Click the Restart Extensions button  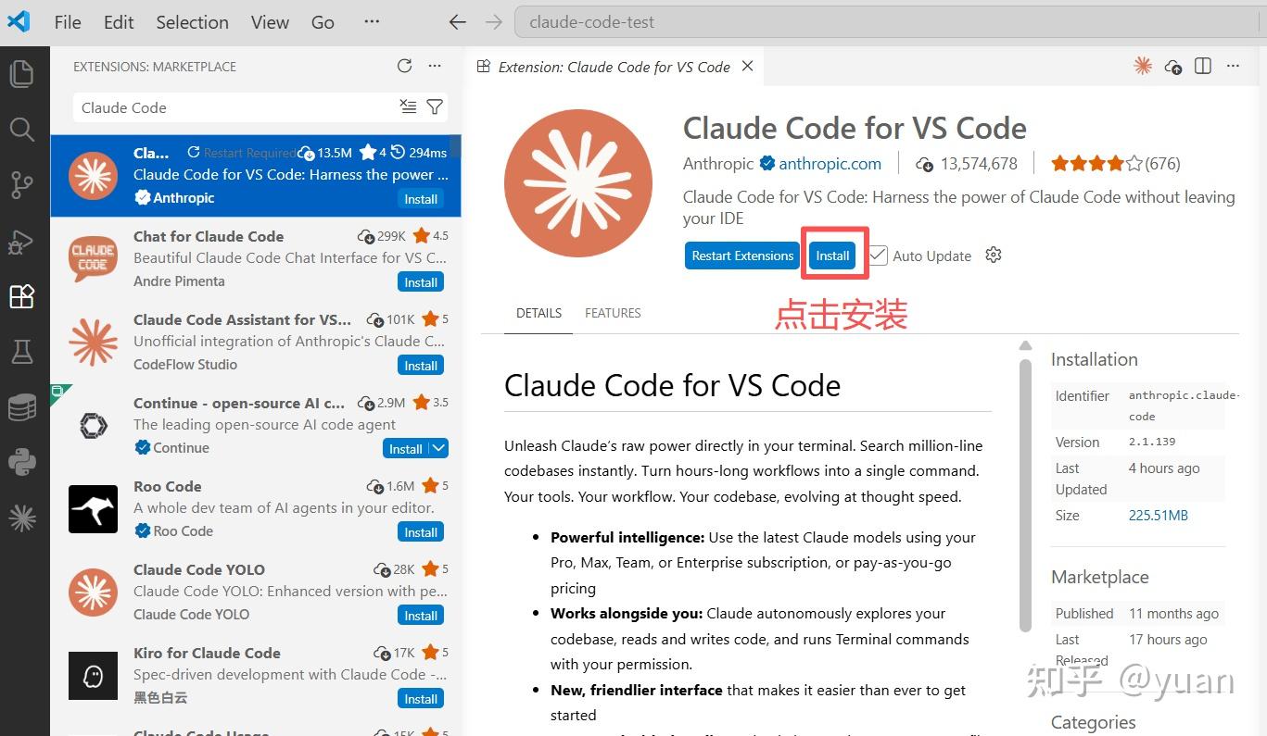(x=742, y=256)
